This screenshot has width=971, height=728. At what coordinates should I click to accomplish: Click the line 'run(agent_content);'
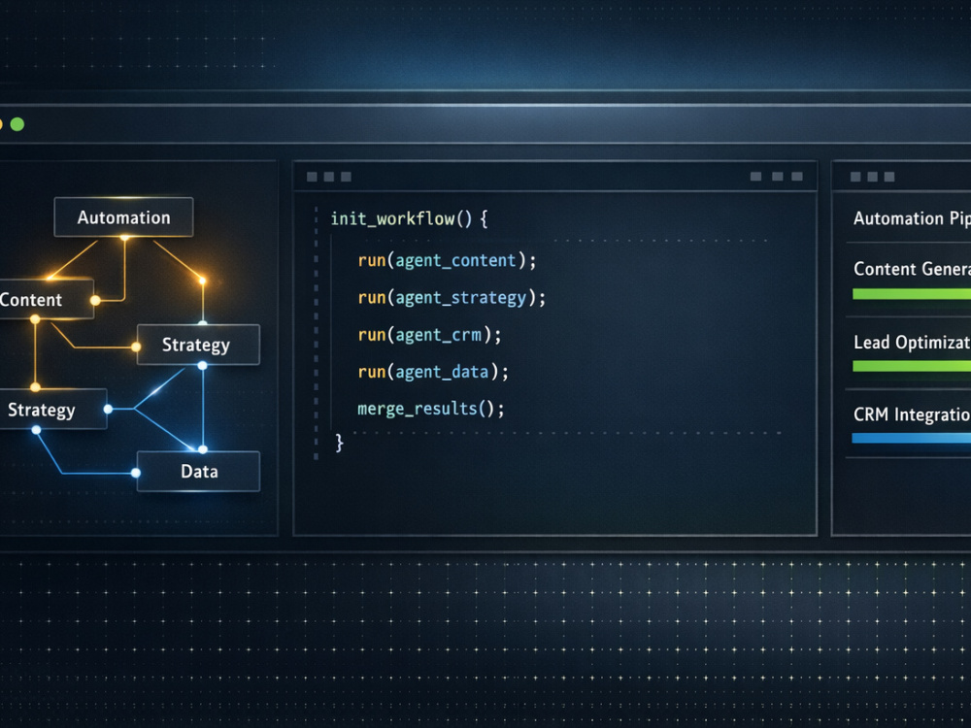pos(447,260)
